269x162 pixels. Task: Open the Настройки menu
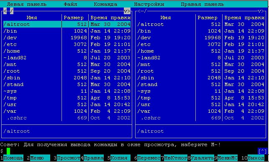149,4
